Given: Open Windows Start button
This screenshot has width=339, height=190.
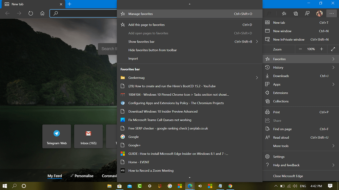Looking at the screenshot, I should pos(5,186).
